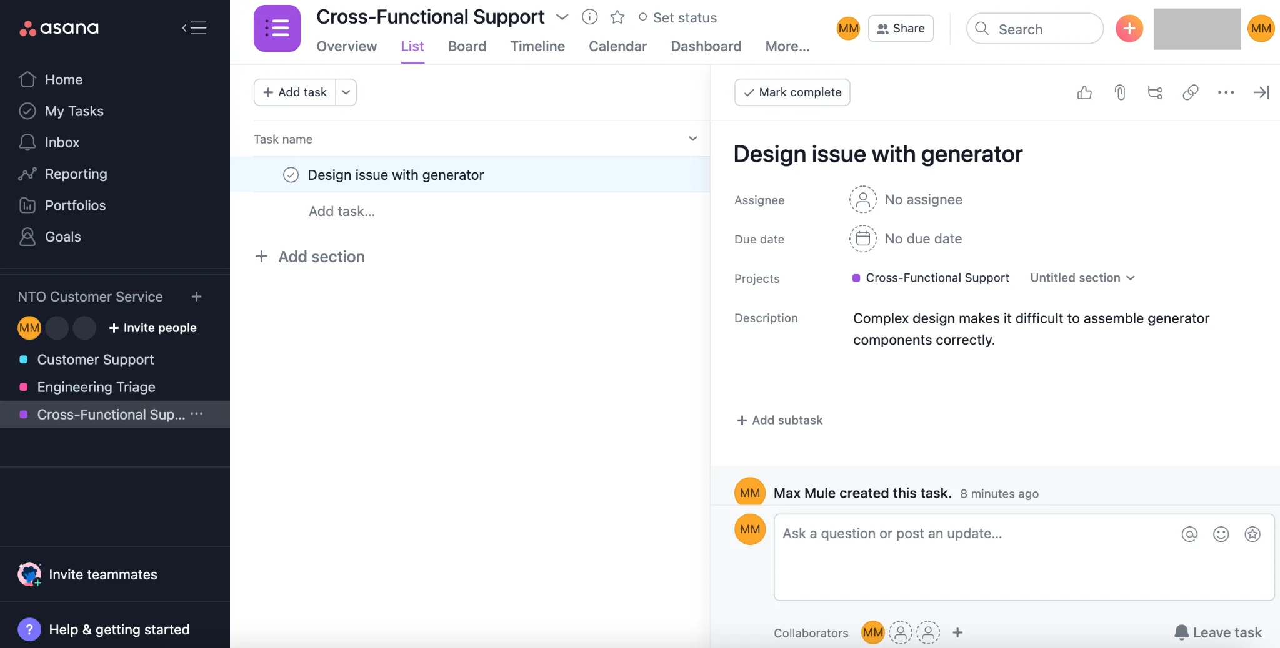Open the Untitled section dropdown
The image size is (1280, 648).
[x=1081, y=278]
